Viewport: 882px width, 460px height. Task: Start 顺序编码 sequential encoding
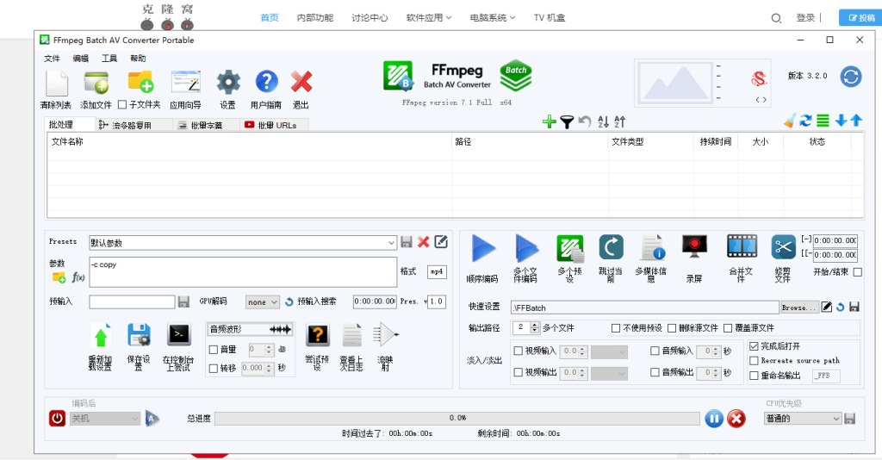(x=483, y=249)
